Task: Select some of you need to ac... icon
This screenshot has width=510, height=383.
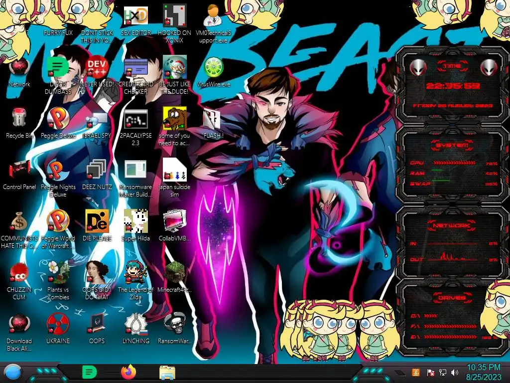Action: pyautogui.click(x=174, y=127)
